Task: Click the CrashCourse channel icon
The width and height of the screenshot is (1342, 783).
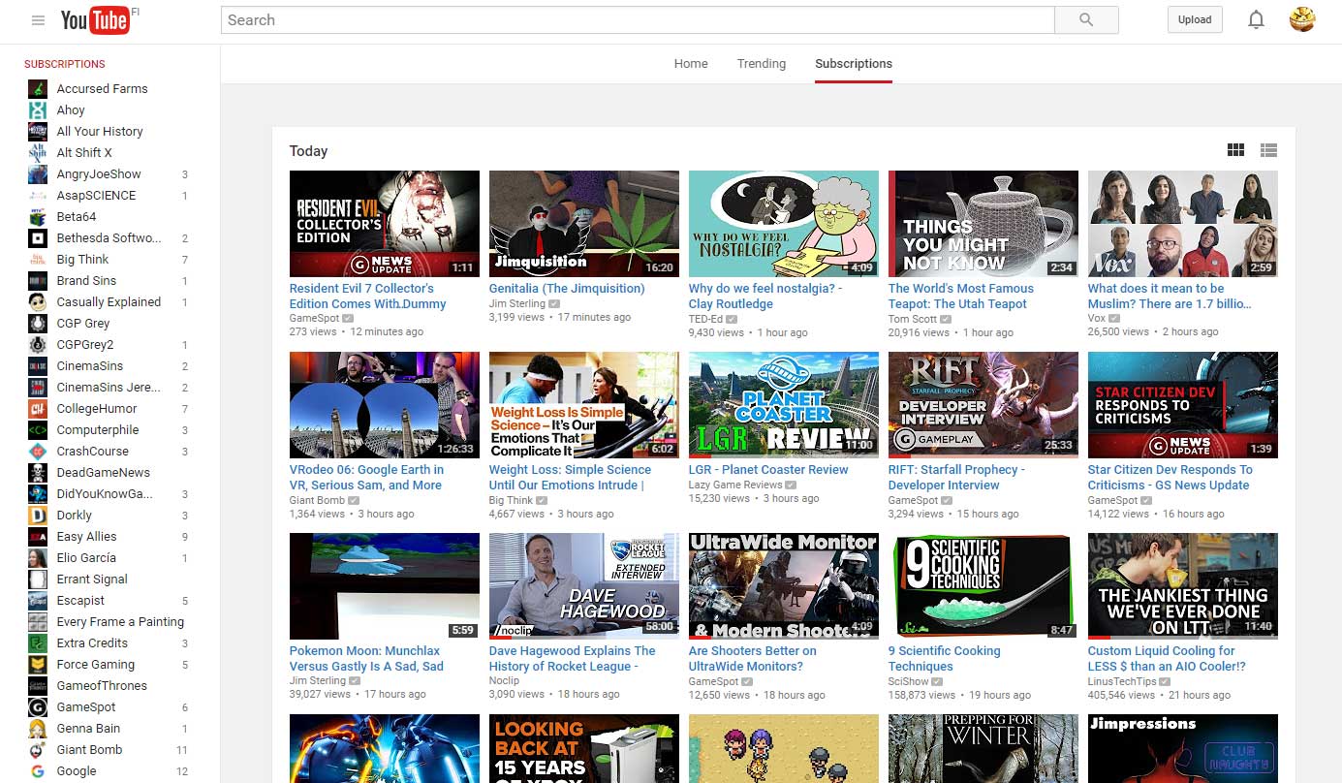Action: tap(38, 451)
